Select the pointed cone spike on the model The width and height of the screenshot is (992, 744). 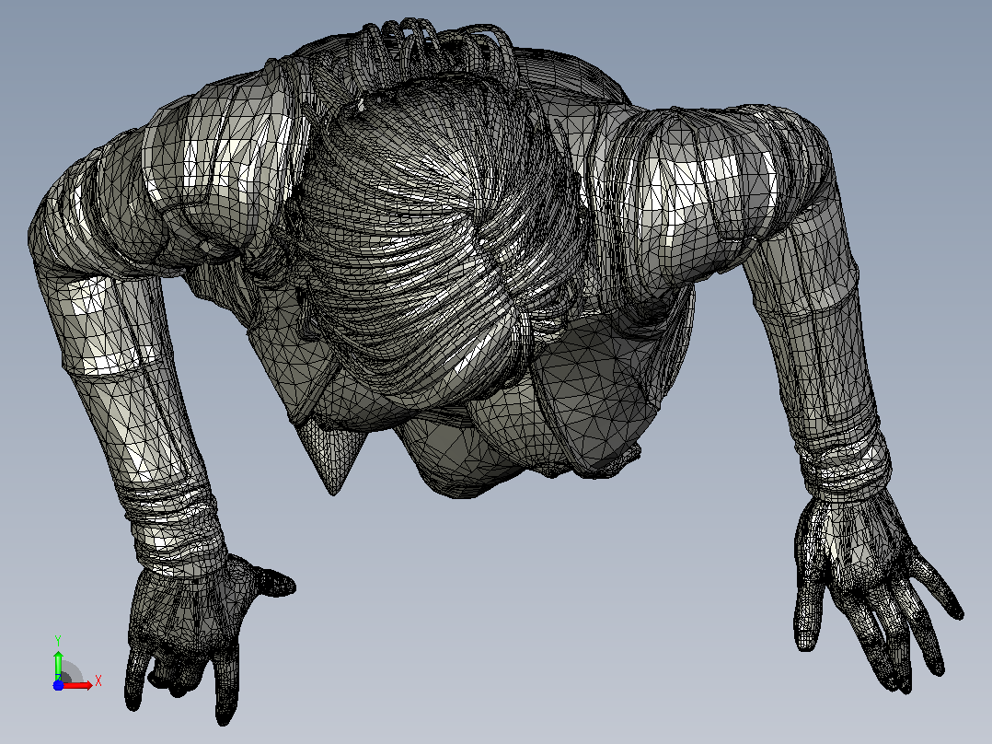pos(331,457)
